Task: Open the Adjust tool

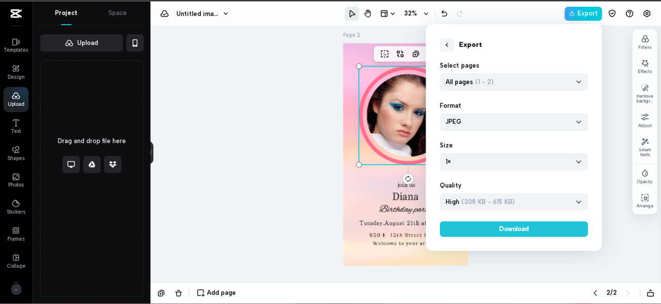Action: (644, 121)
